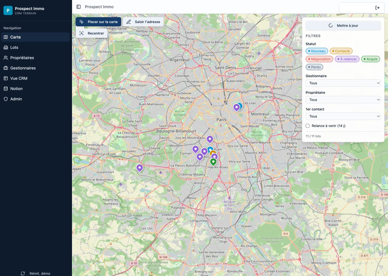Image resolution: width=388 pixels, height=276 pixels.
Task: Click the Prospect Immo "P" logo
Action: tap(8, 10)
